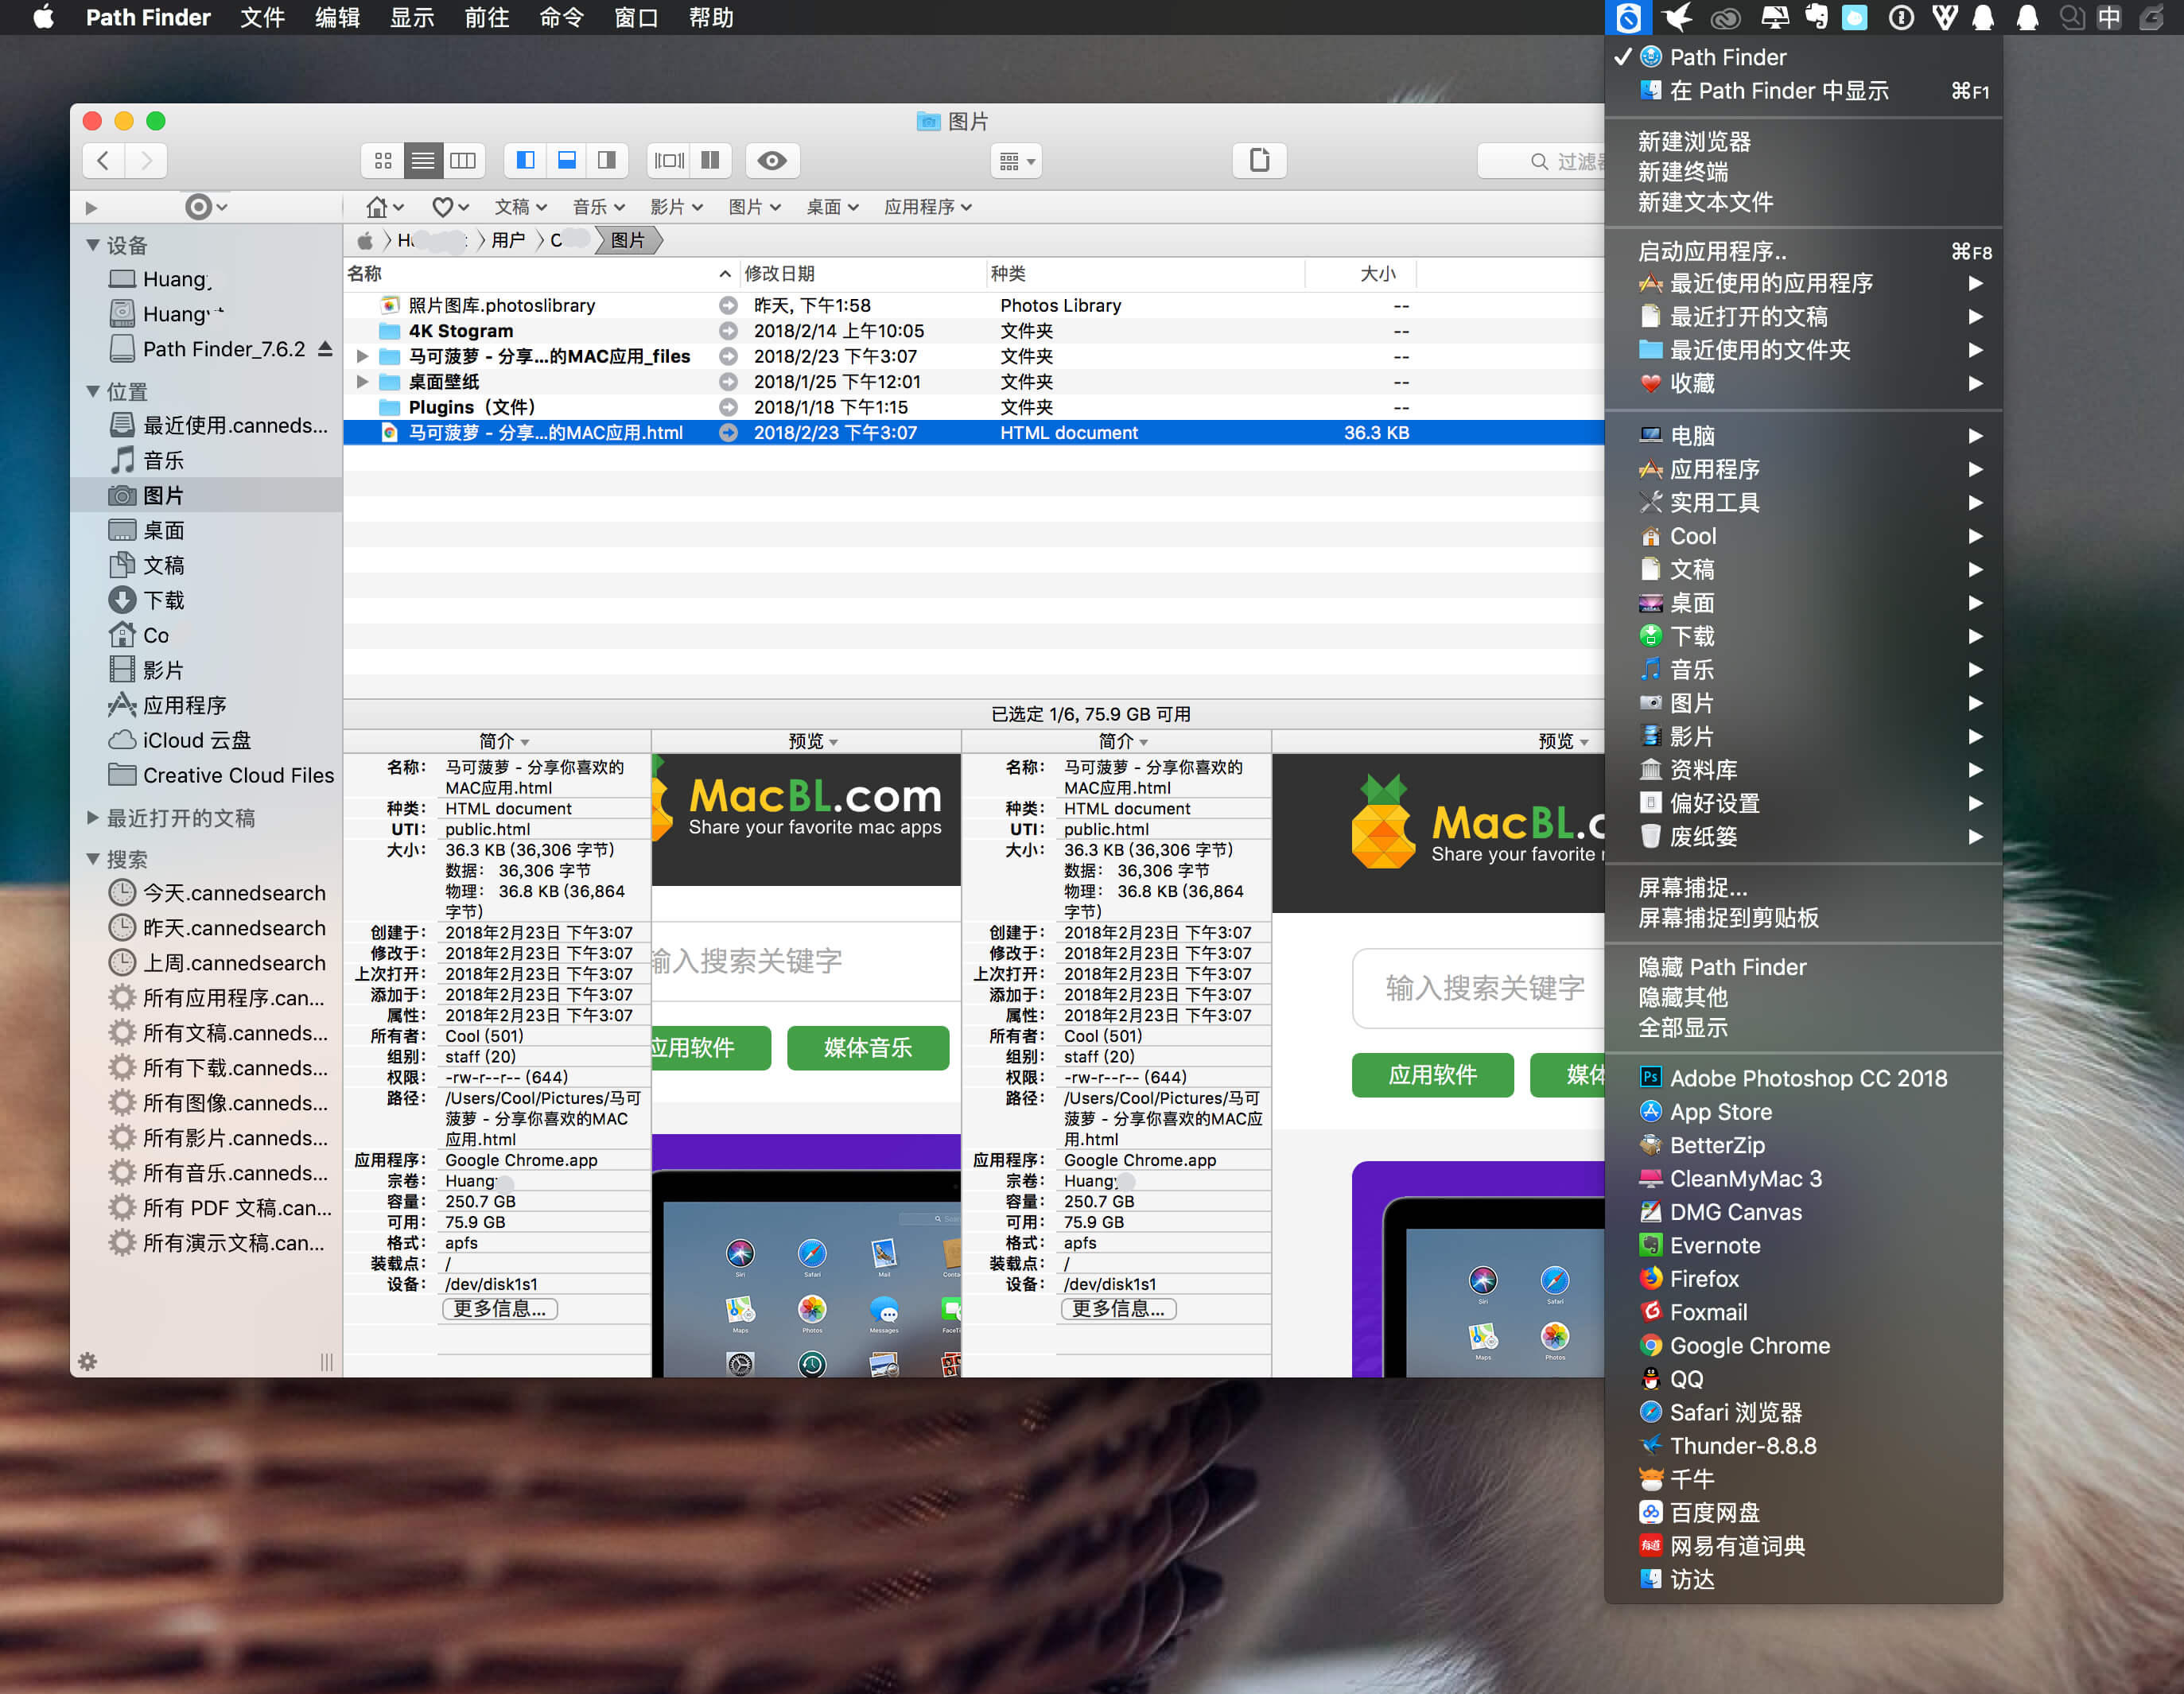Open the arrange grid dropdown in toolbar
This screenshot has height=1694, width=2184.
pos(1016,160)
